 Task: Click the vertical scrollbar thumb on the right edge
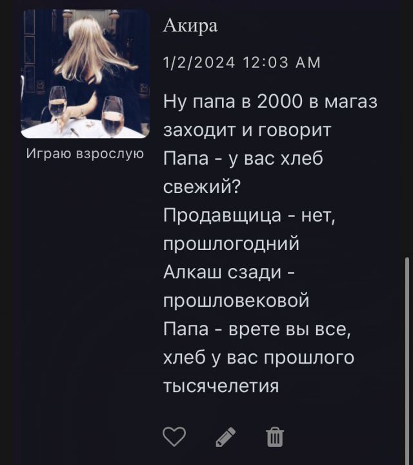[x=407, y=360]
